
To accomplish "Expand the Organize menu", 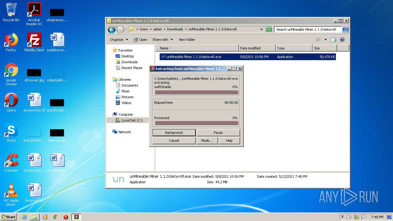I will click(119, 40).
